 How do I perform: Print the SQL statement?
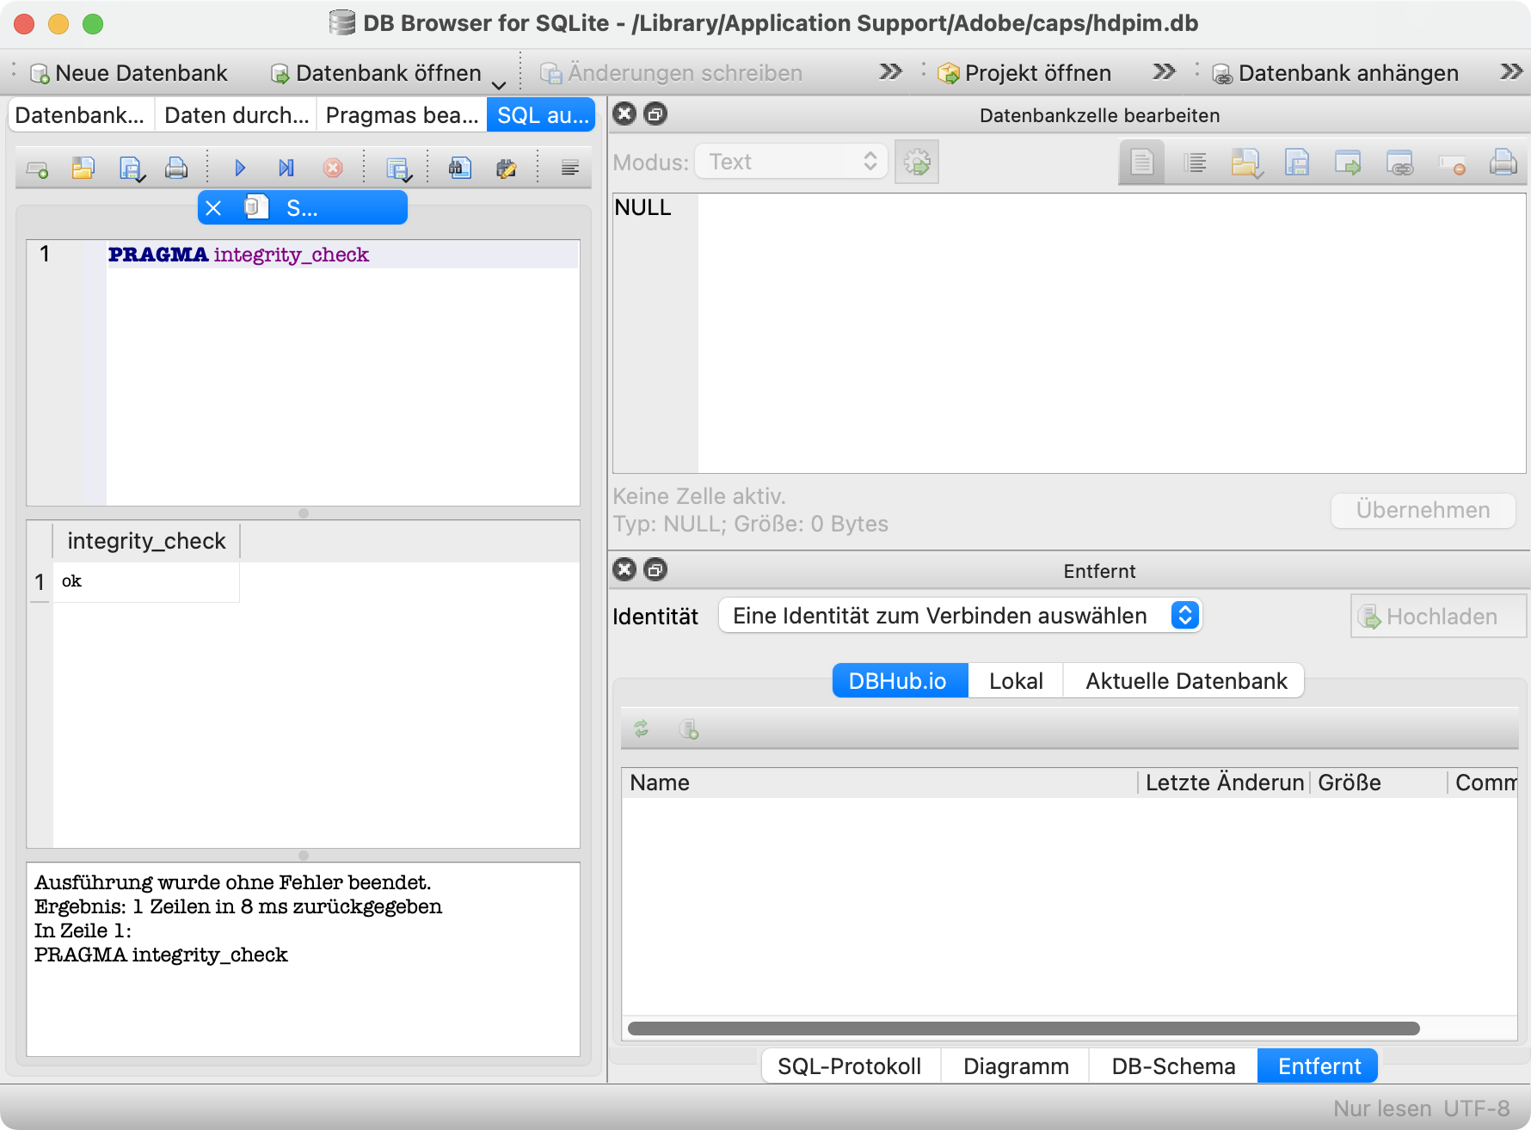point(176,168)
